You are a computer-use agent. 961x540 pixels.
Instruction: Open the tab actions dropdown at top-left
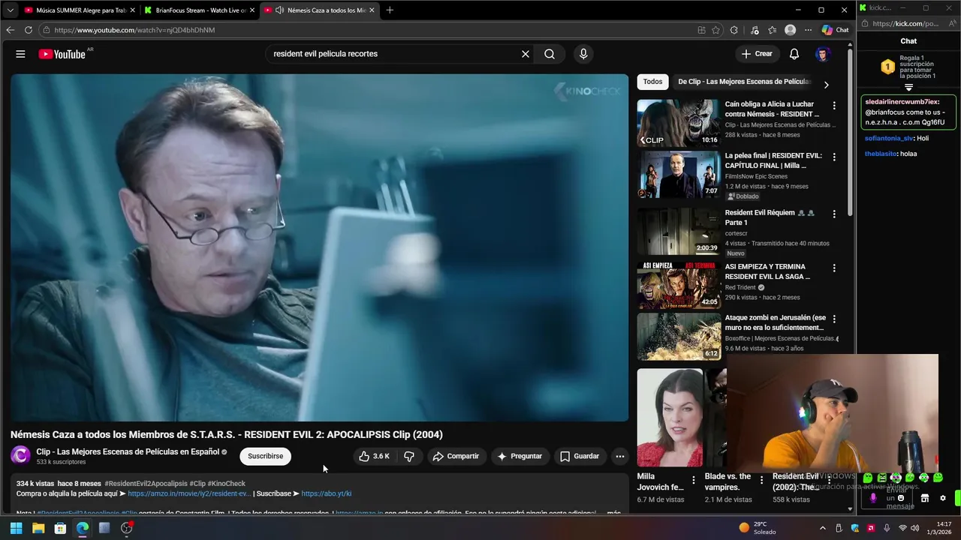point(10,10)
